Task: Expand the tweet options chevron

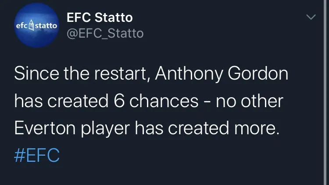Action: [x=311, y=17]
